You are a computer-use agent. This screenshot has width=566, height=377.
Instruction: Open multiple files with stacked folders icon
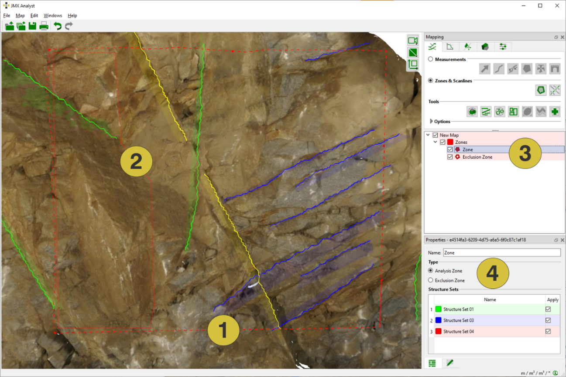pos(21,26)
